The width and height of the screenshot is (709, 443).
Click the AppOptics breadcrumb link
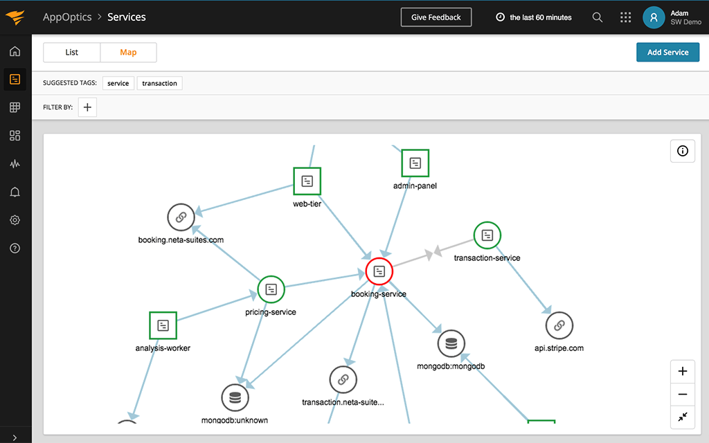[67, 17]
